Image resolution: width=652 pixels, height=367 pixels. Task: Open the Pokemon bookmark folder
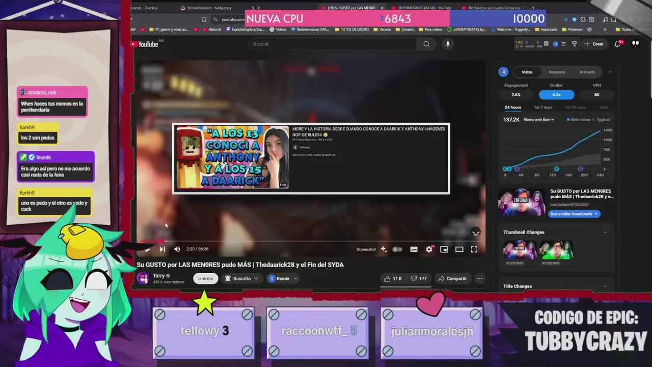click(x=572, y=30)
